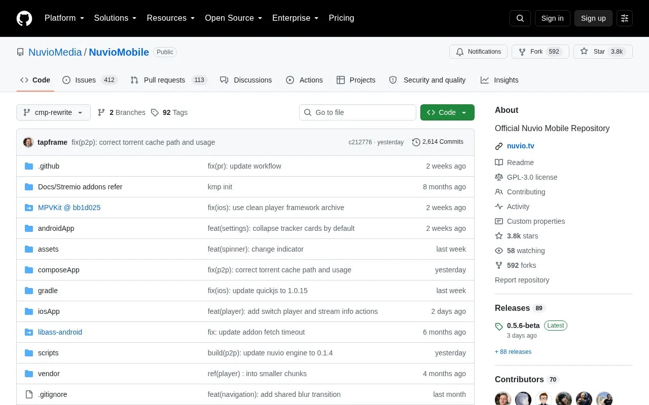Click the tapframe author avatar
The image size is (649, 405).
pos(28,142)
